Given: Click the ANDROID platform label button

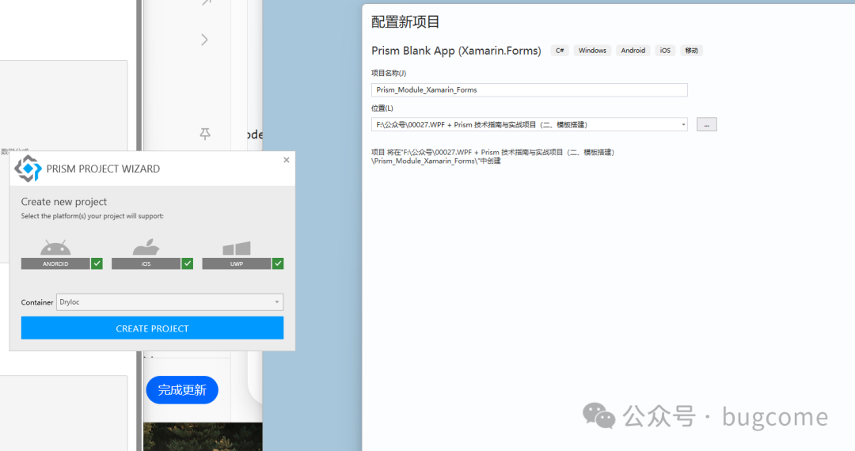Looking at the screenshot, I should pos(55,263).
